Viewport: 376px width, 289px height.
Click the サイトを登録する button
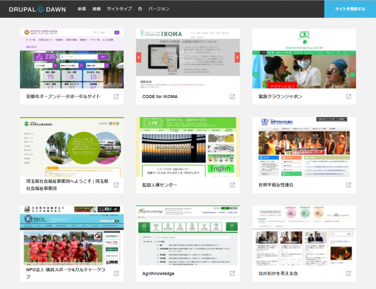coord(350,9)
